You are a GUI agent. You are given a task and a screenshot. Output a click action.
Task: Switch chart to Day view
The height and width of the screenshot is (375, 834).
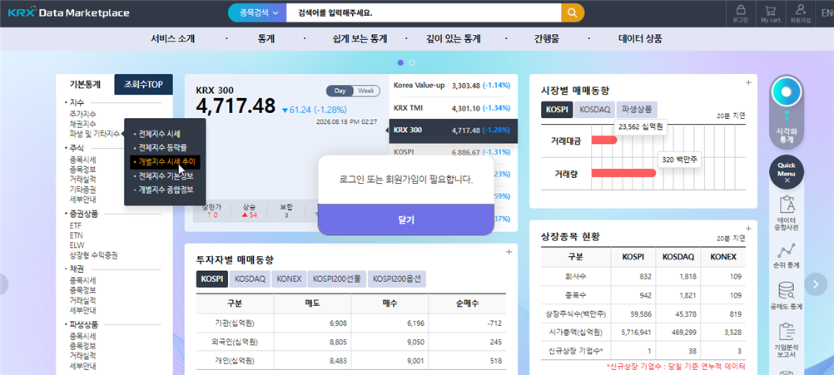[x=340, y=91]
